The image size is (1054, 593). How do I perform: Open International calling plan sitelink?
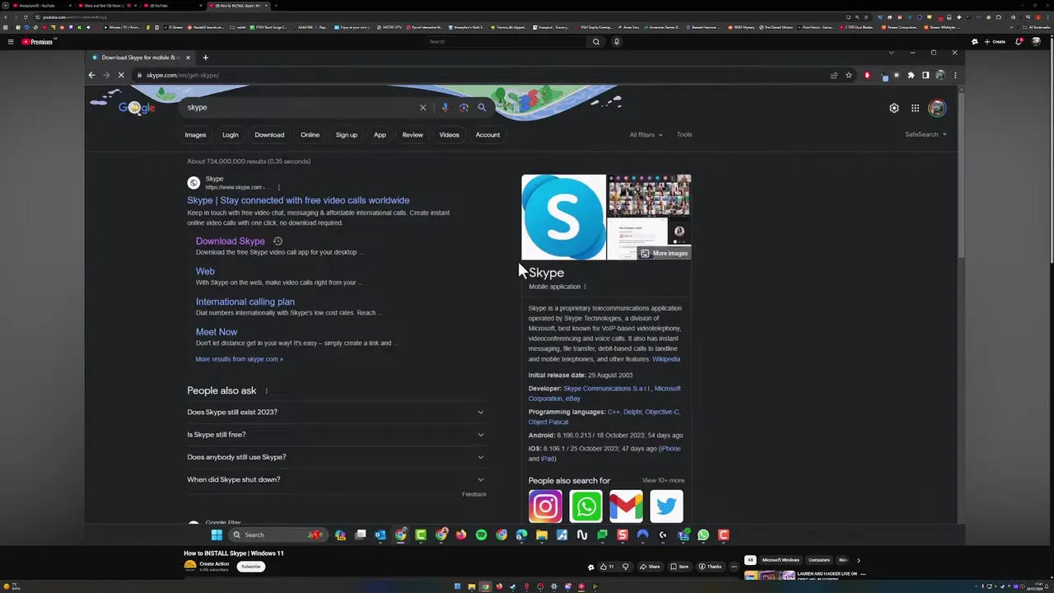tap(245, 301)
